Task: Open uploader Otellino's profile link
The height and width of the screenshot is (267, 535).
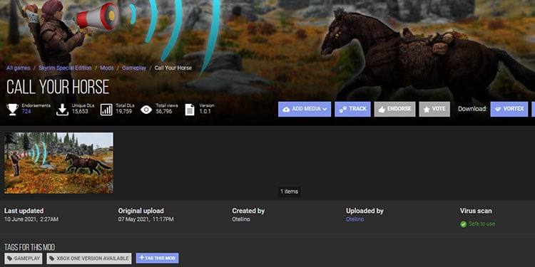Action: point(355,219)
